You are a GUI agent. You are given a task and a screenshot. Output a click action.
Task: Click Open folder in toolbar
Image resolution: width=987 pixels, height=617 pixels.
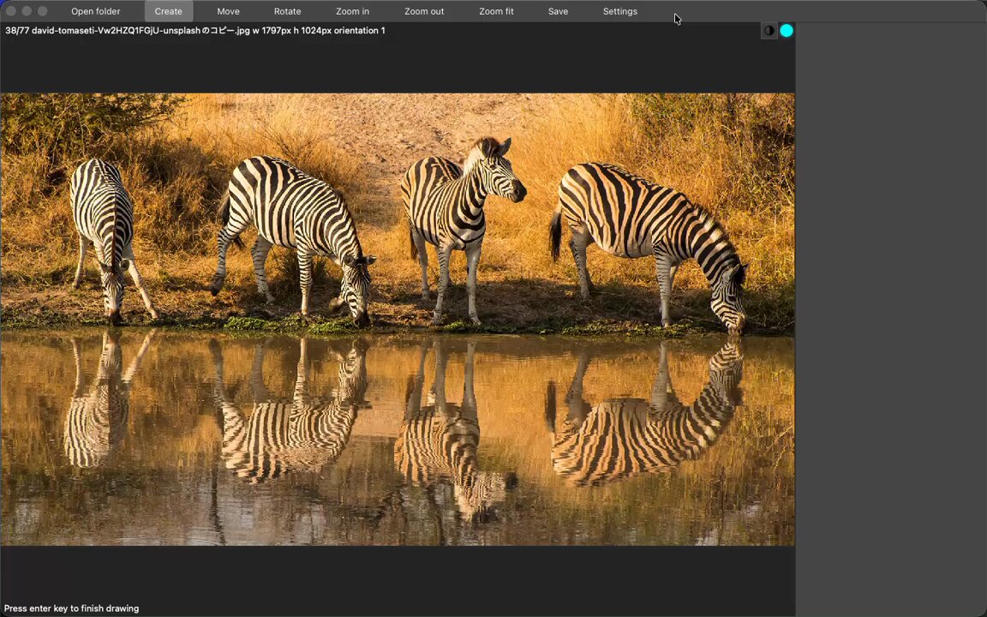click(96, 11)
